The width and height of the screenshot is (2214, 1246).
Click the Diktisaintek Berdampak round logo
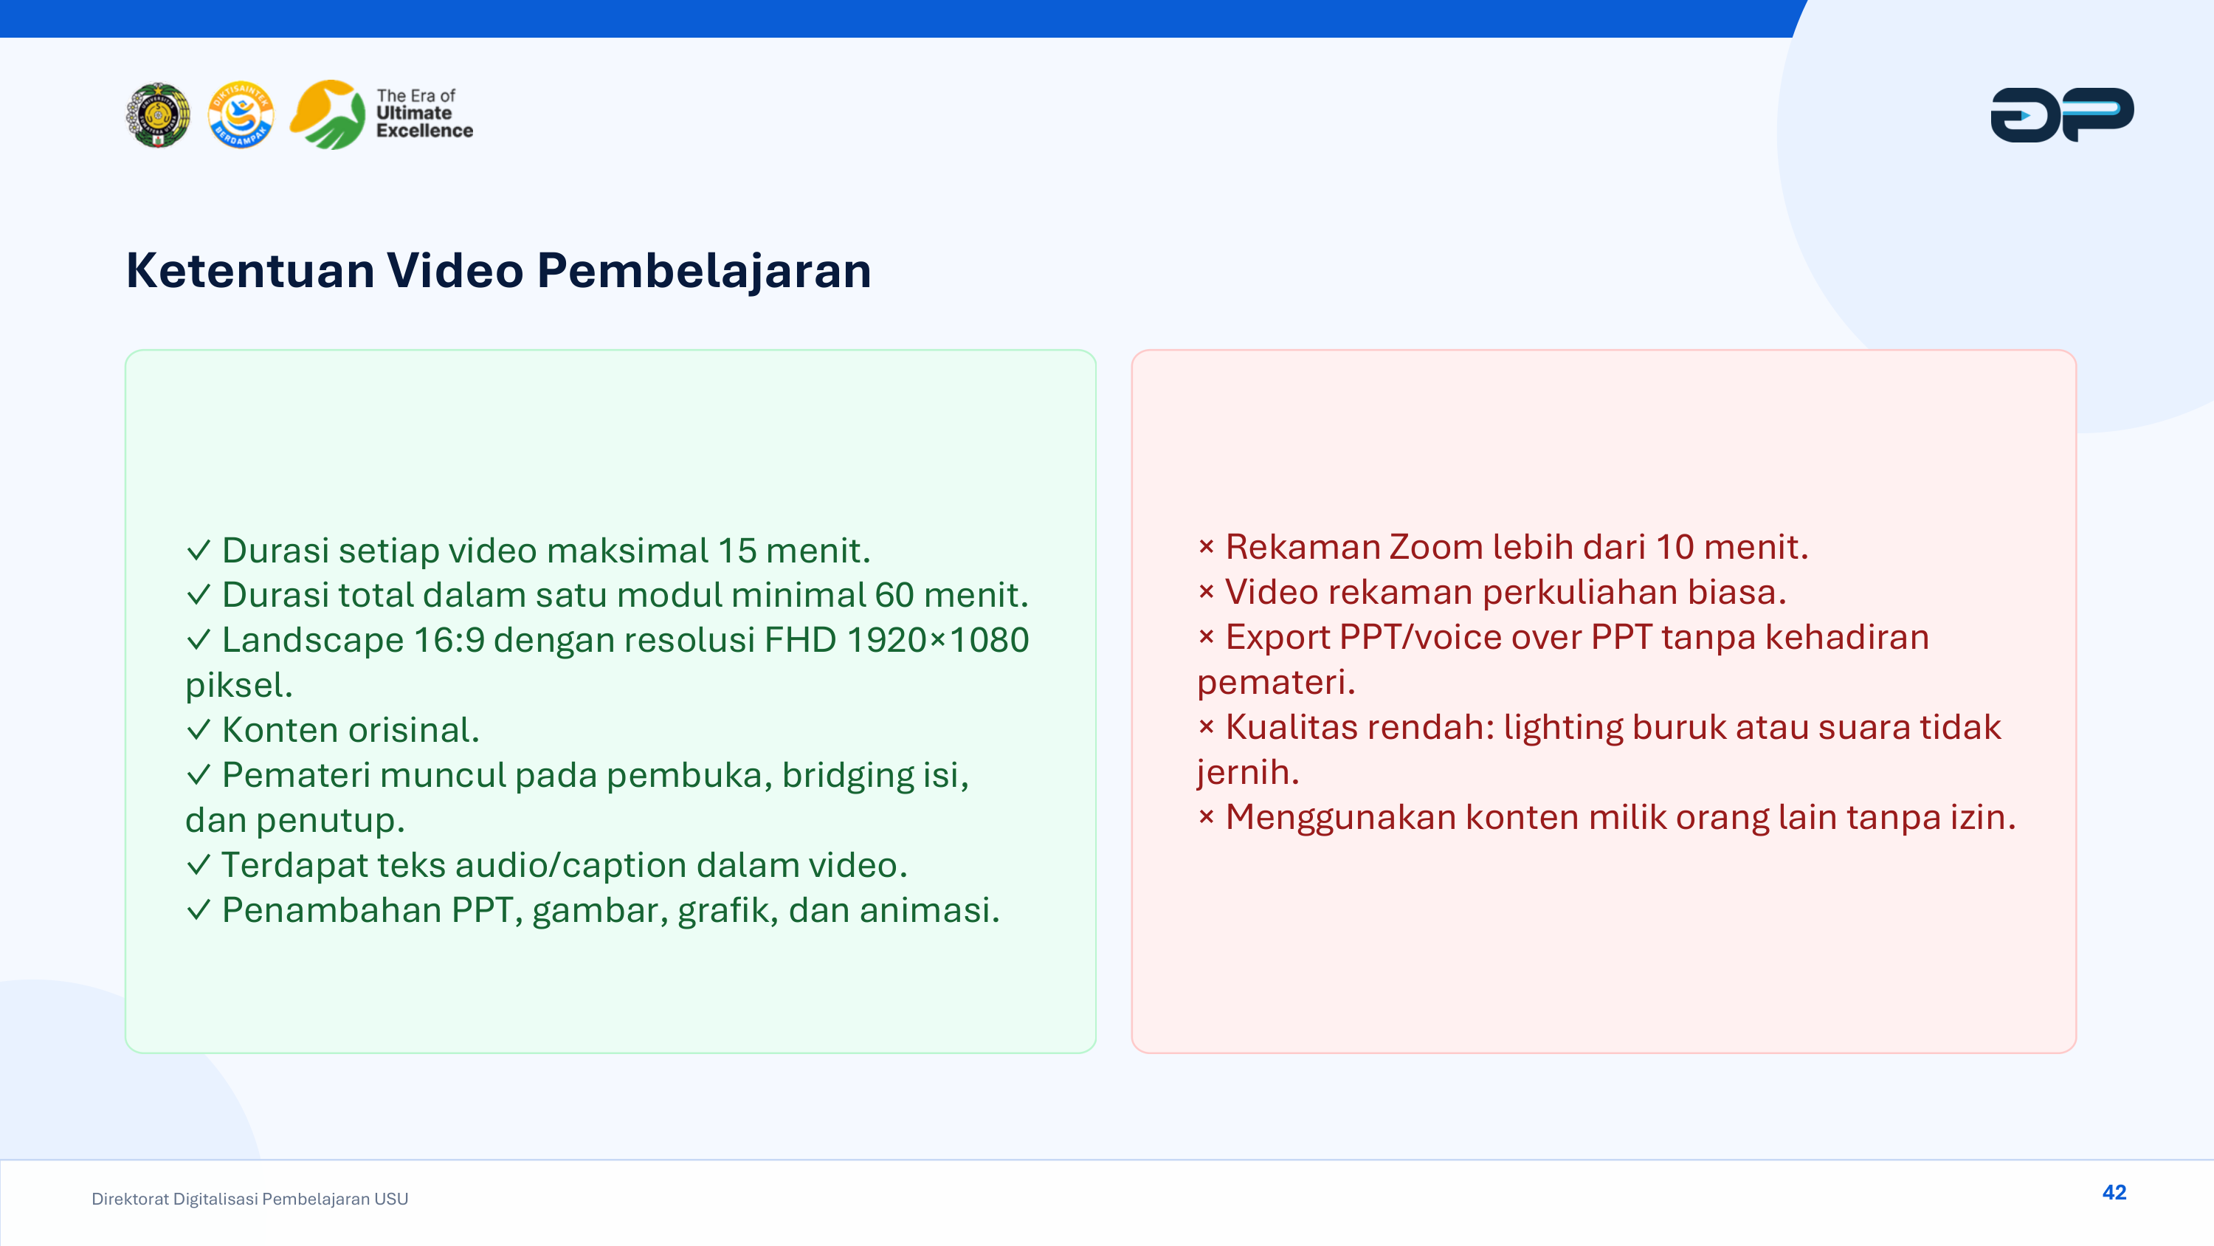tap(241, 115)
